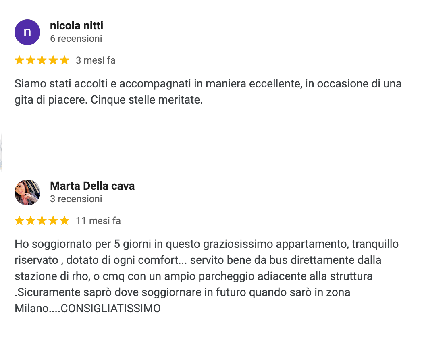Open Marta Della cava's profile photo

(27, 193)
